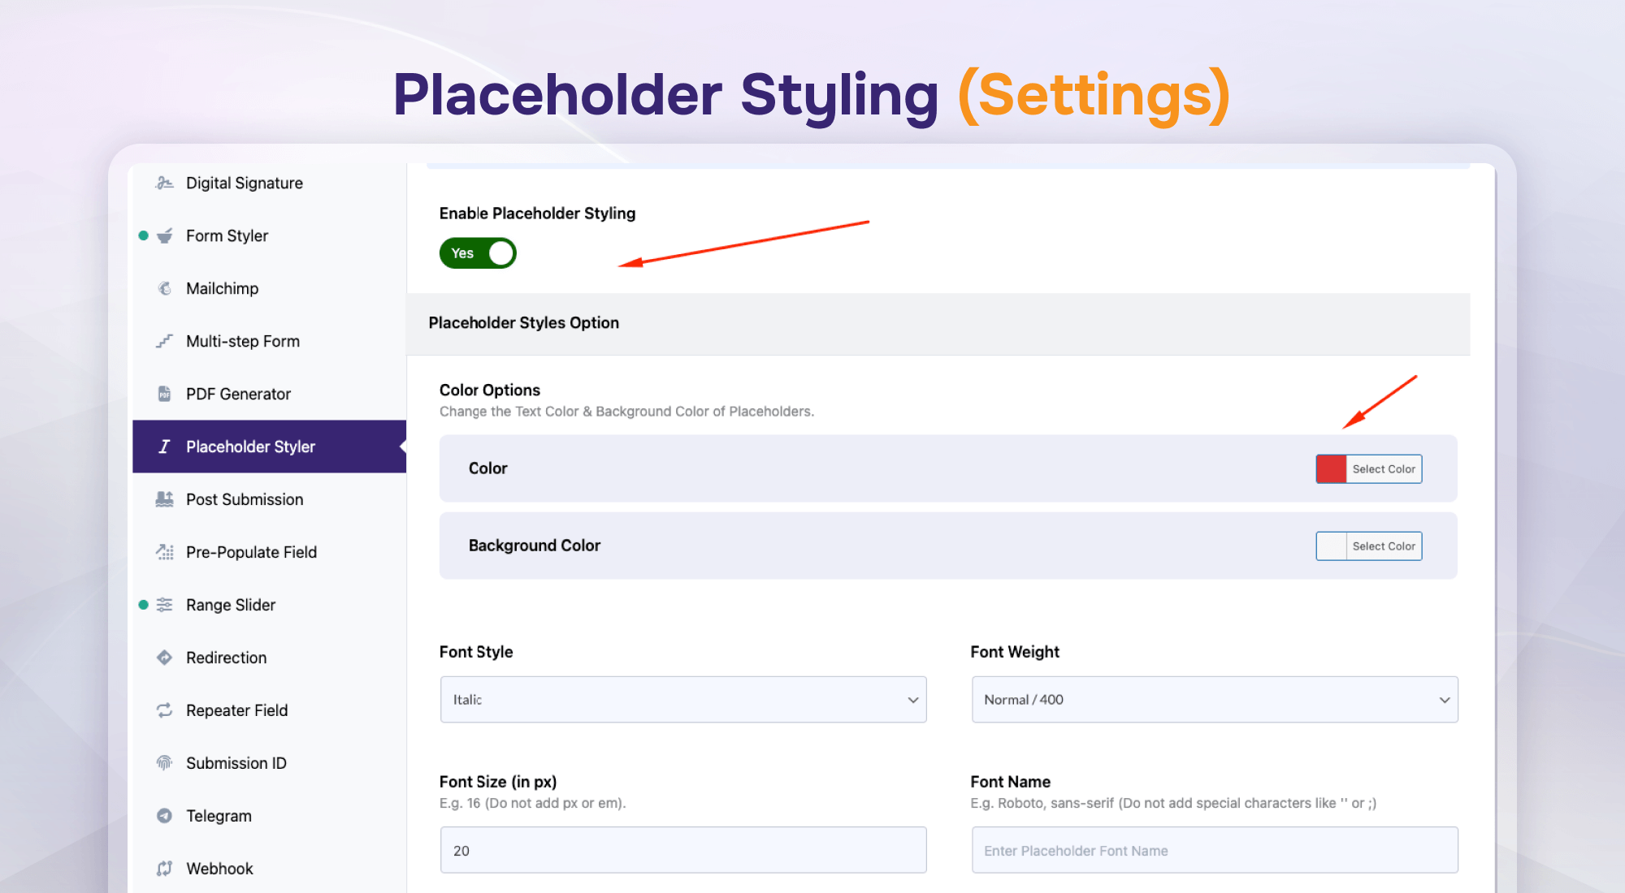
Task: Click the green dot beside Range Slider
Action: pos(144,605)
